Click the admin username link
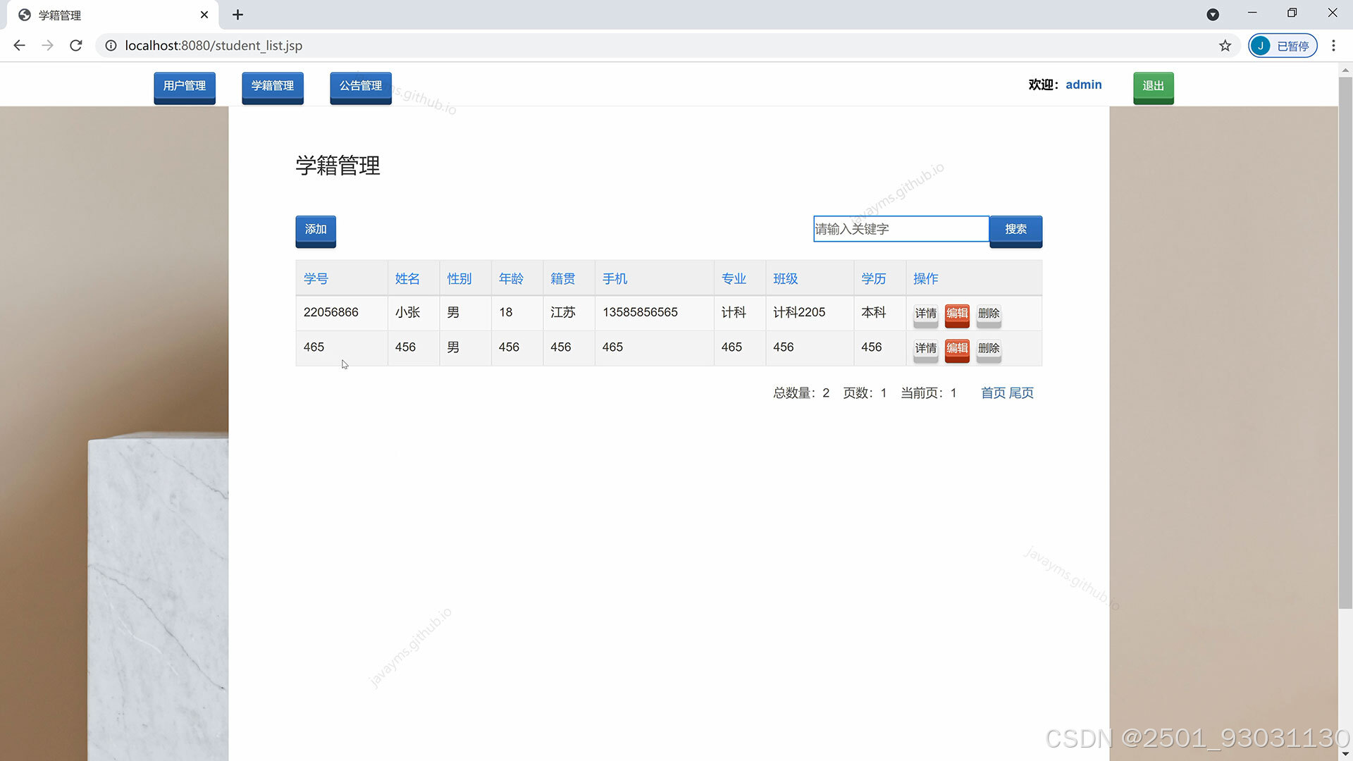 pyautogui.click(x=1084, y=85)
